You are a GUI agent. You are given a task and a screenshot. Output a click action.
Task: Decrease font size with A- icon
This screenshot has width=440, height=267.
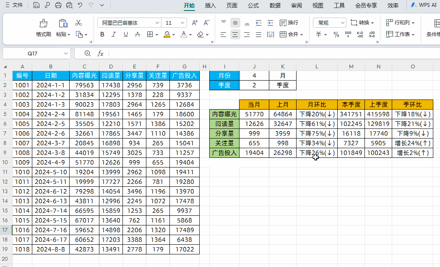[x=206, y=23]
